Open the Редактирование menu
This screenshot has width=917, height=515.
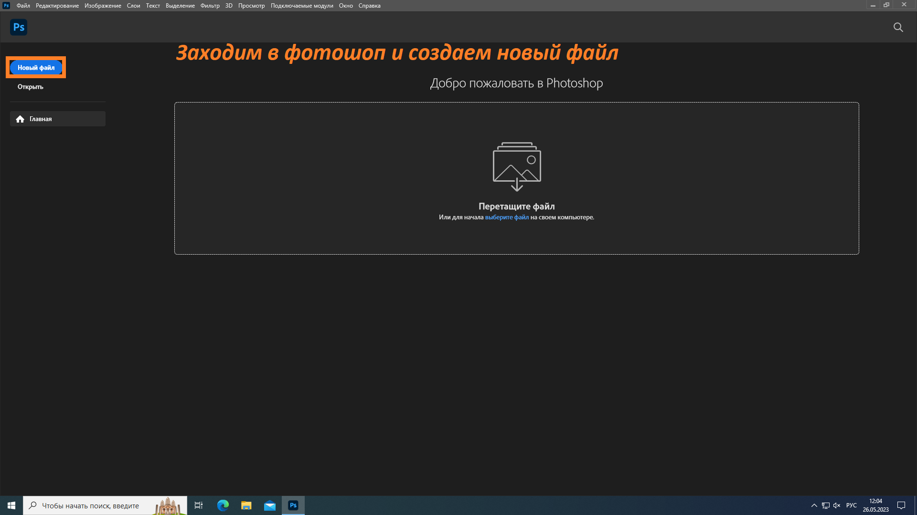tap(57, 6)
